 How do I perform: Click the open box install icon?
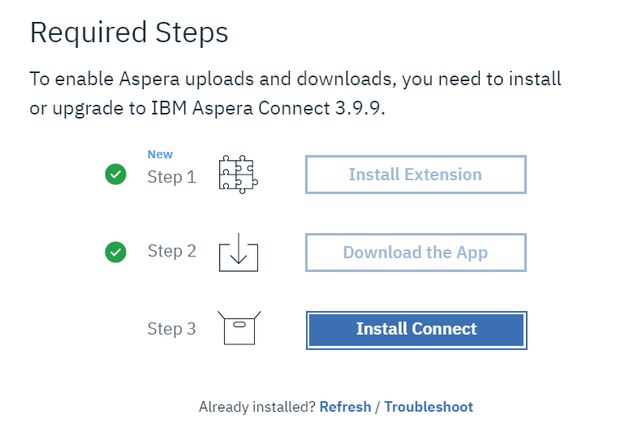coord(238,327)
